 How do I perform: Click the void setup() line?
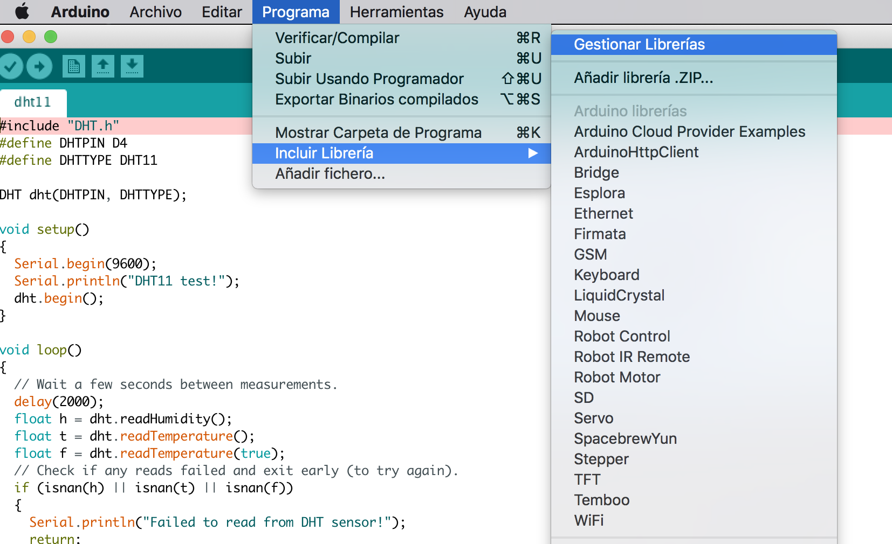[x=45, y=229]
